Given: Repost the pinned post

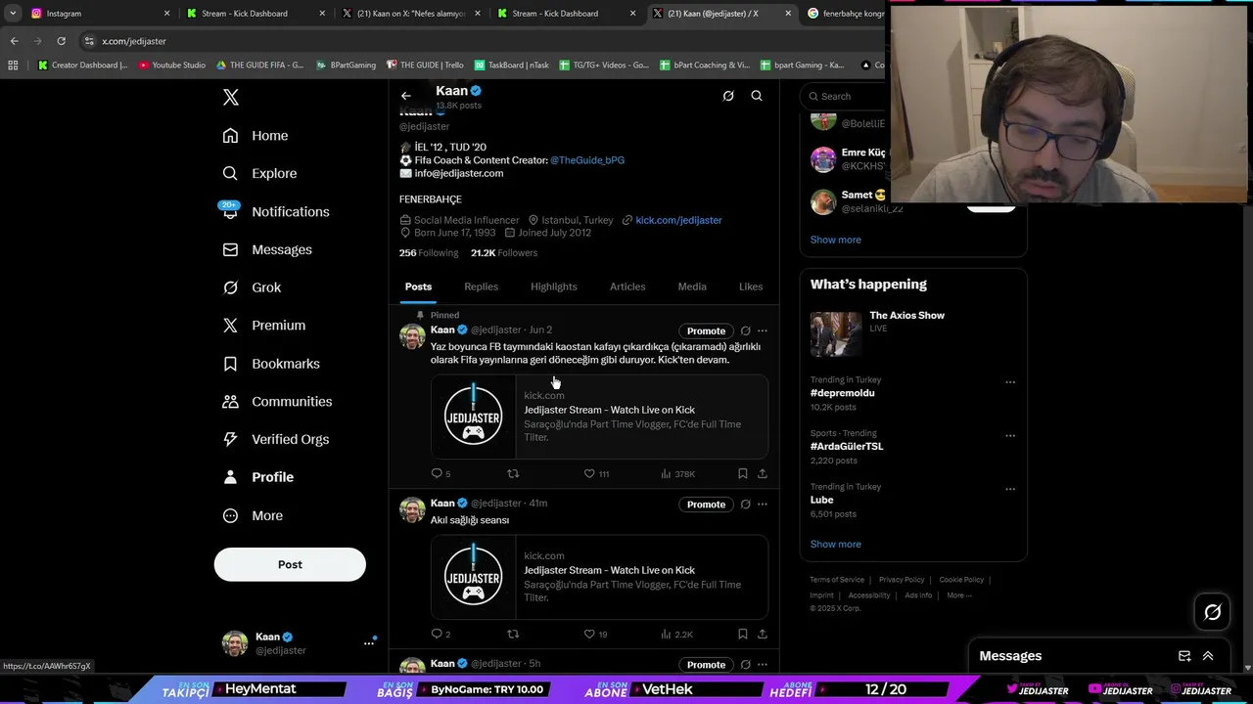Looking at the screenshot, I should pyautogui.click(x=512, y=473).
